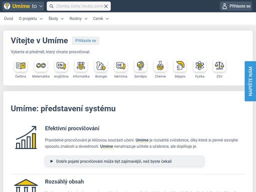The image size is (256, 192).
Task: Open the Čeština subject icon
Action: pyautogui.click(x=20, y=65)
